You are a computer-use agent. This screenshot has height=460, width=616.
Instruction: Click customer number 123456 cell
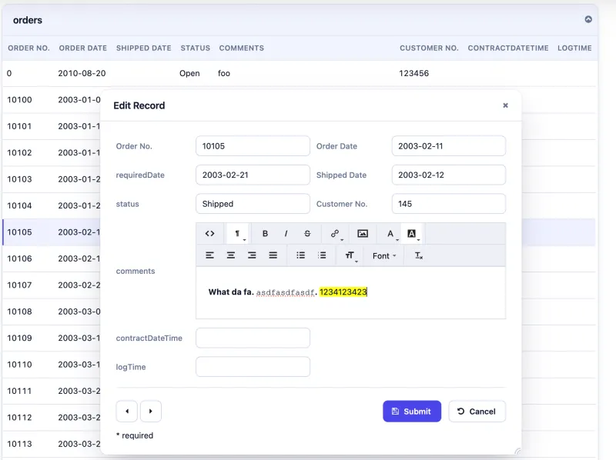pyautogui.click(x=413, y=73)
